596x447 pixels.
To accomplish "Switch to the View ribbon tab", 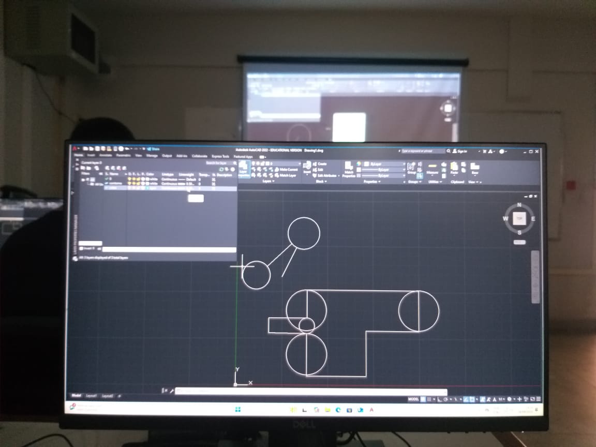I will 138,155.
